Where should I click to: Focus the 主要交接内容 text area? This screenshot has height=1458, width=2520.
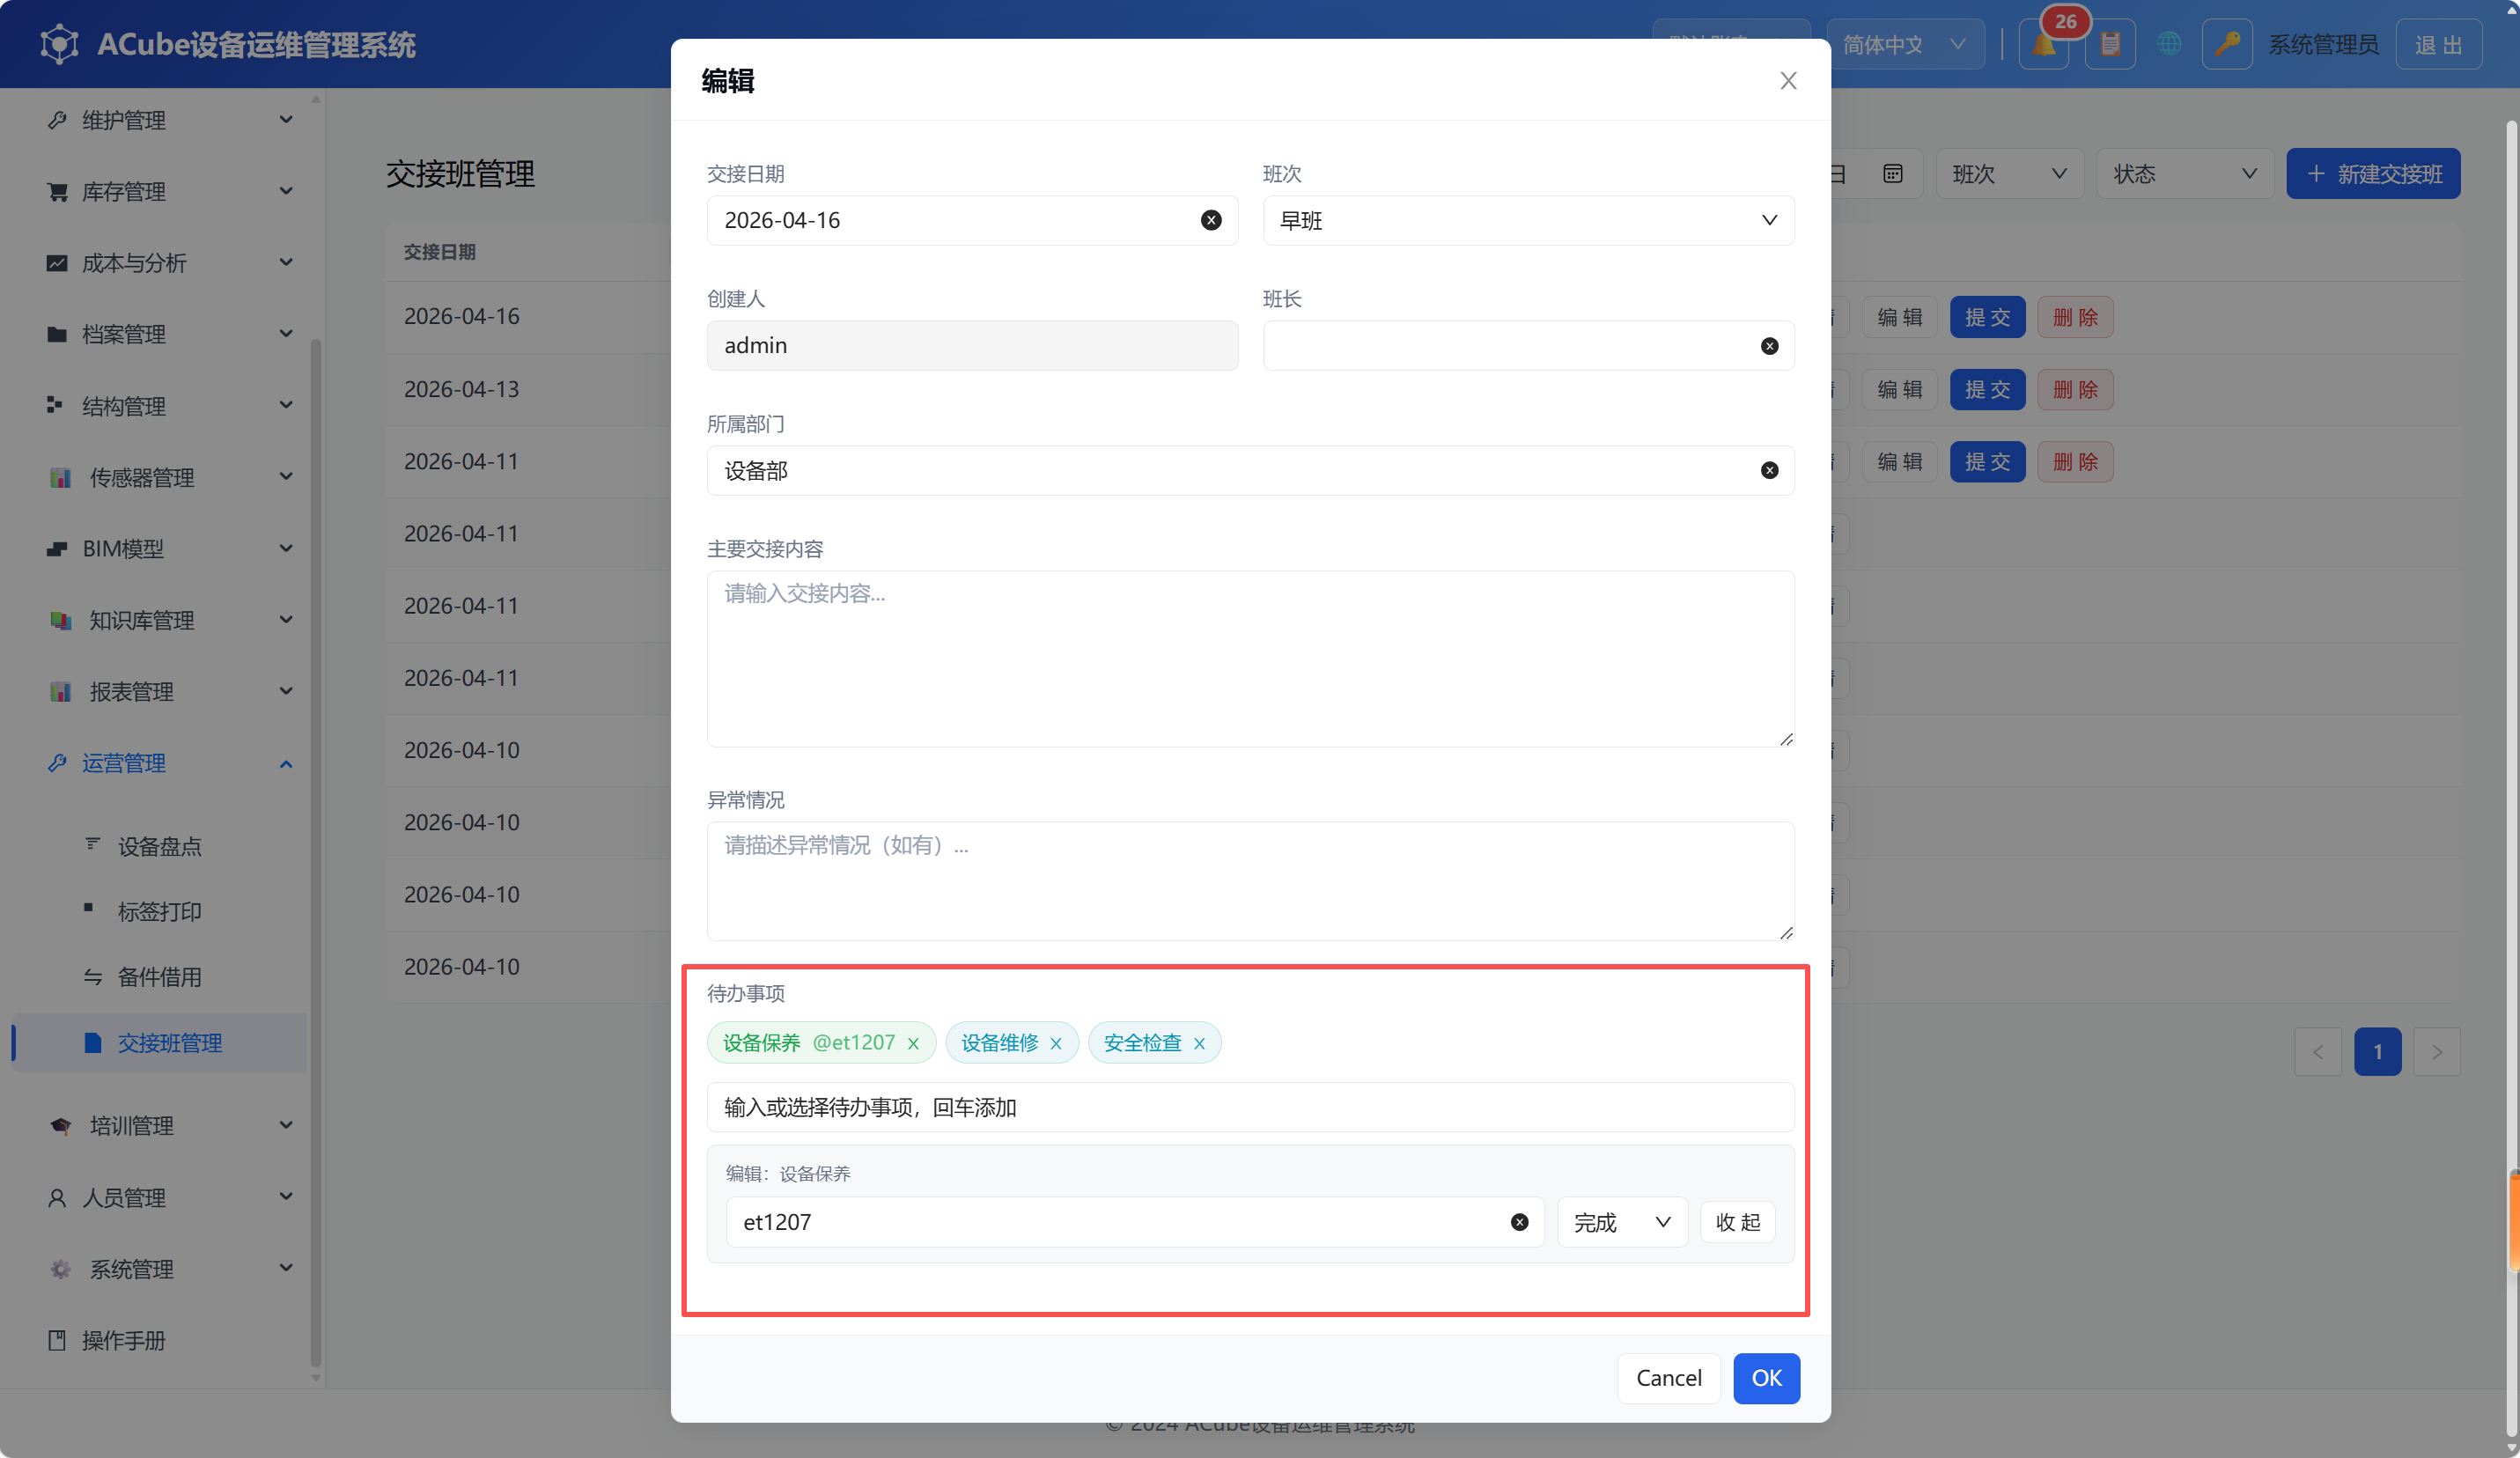coord(1250,658)
